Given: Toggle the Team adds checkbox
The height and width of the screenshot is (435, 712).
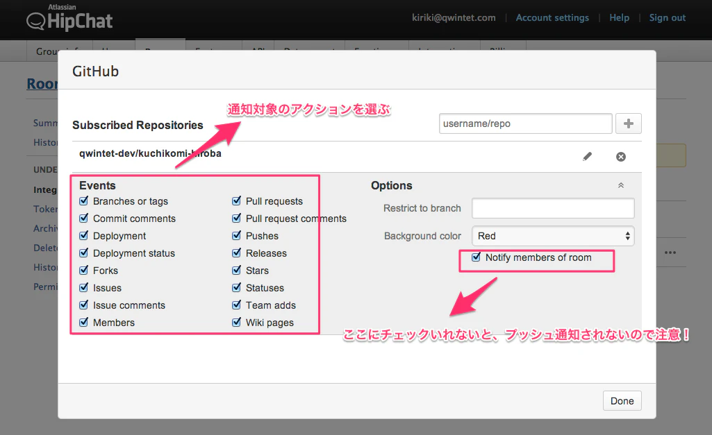Looking at the screenshot, I should click(236, 305).
